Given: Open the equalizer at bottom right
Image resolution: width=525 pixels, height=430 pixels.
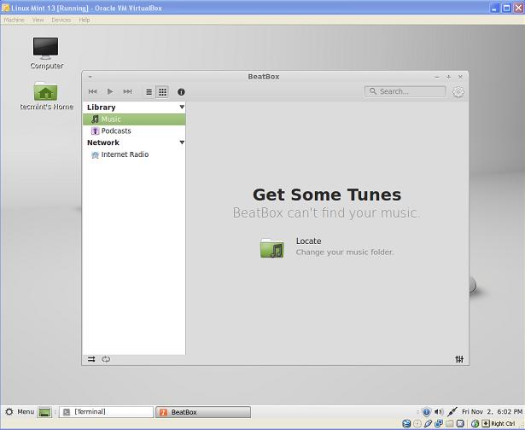Looking at the screenshot, I should click(459, 359).
